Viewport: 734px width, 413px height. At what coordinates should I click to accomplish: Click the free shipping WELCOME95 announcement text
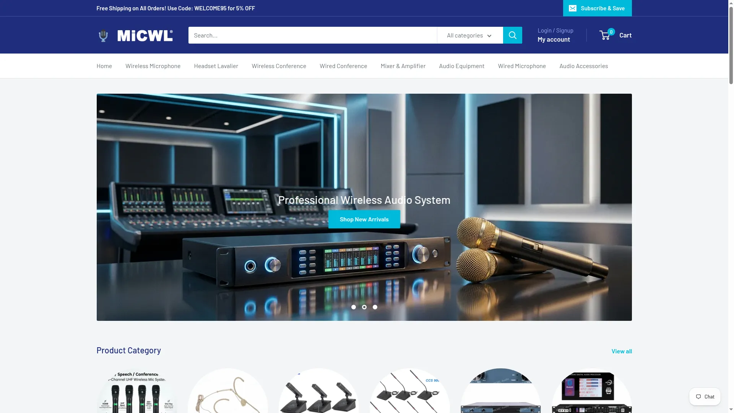coord(175,8)
